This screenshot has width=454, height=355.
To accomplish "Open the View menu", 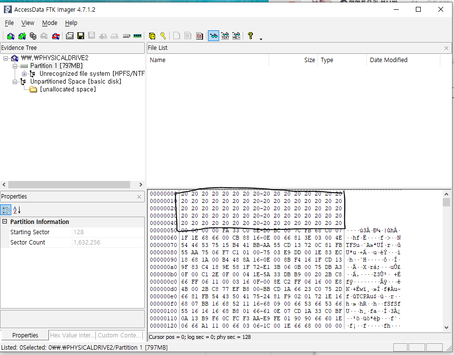I will click(x=28, y=23).
